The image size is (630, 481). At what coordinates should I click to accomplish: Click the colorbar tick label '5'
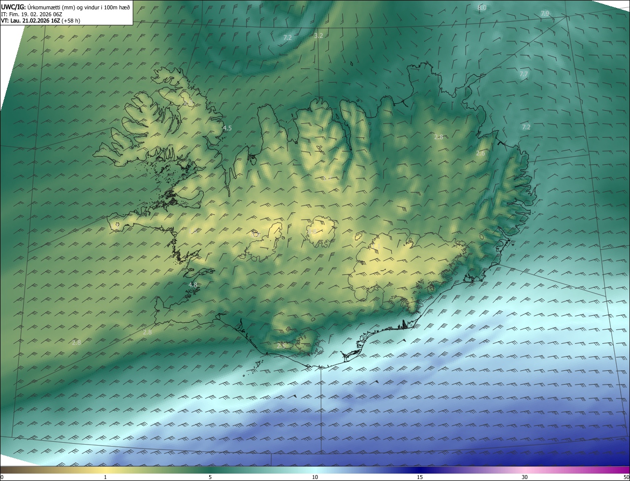[210, 477]
